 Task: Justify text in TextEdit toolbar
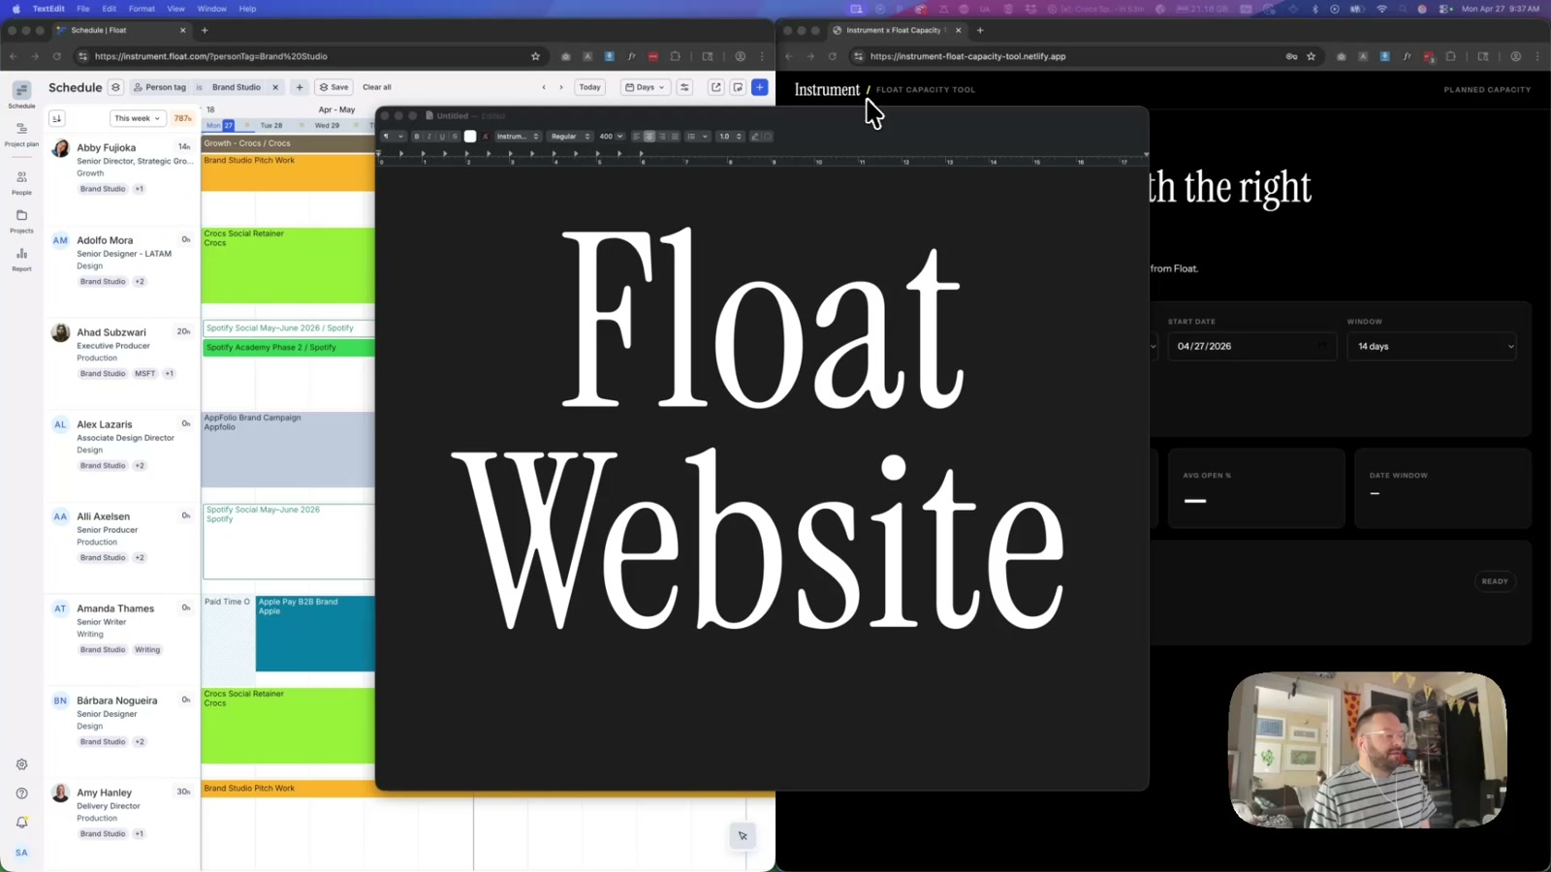(x=675, y=137)
